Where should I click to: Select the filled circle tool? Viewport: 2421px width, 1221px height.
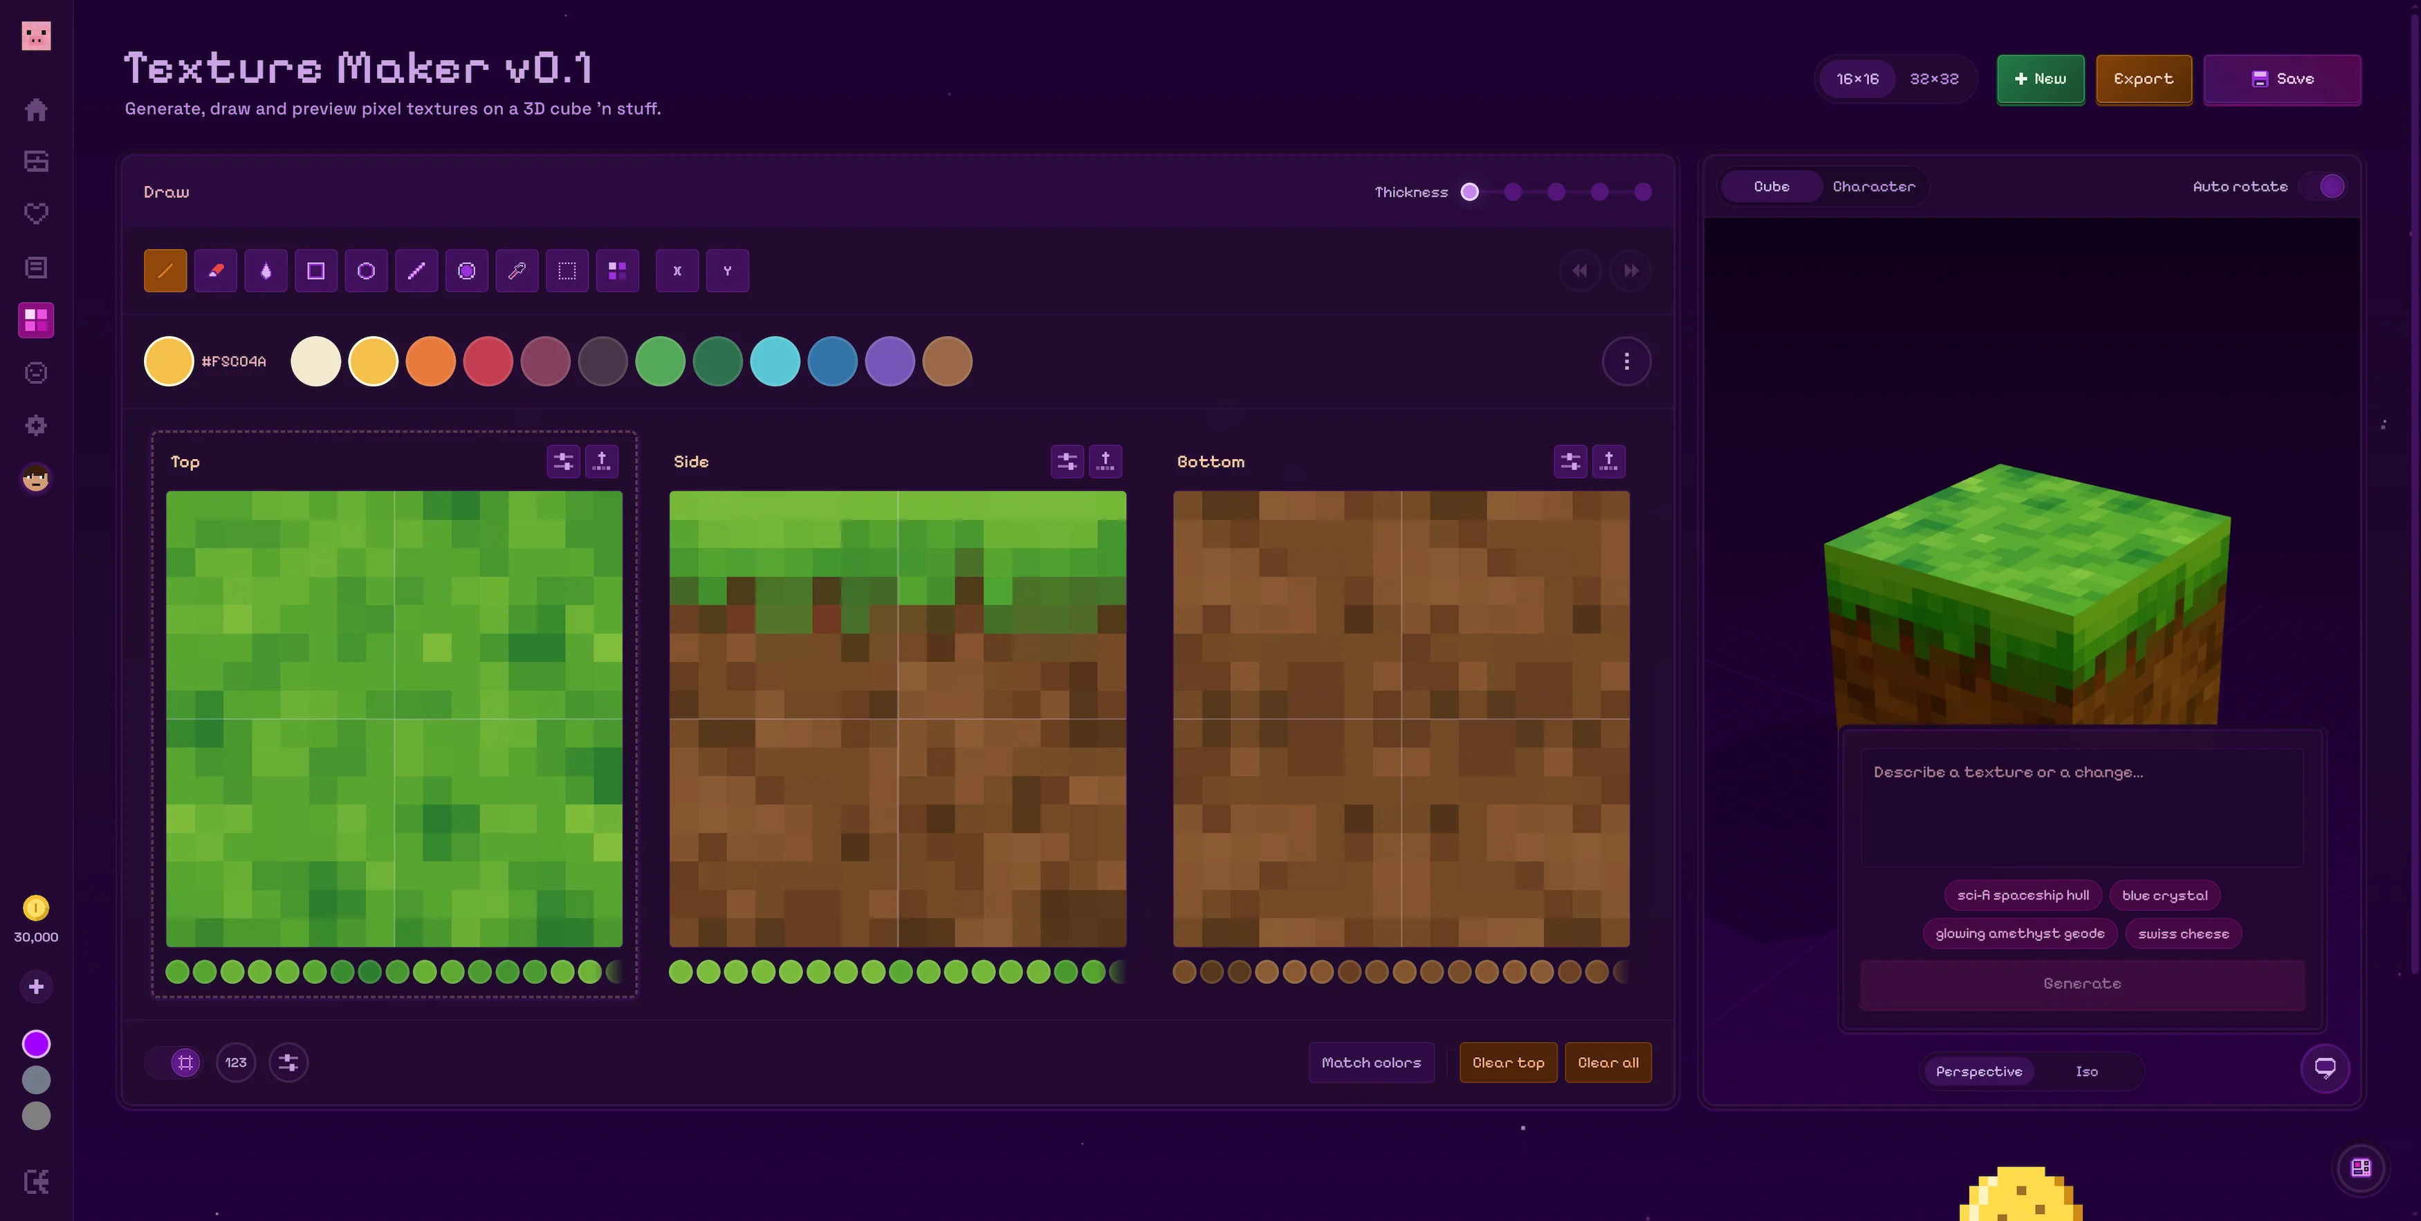click(467, 270)
